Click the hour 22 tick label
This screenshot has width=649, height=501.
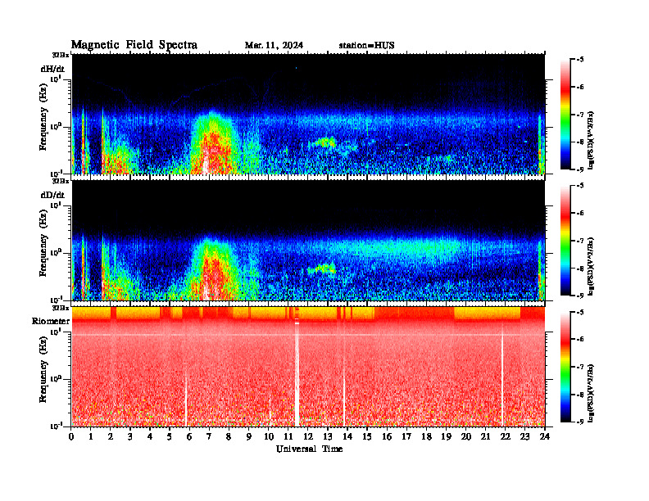(505, 436)
